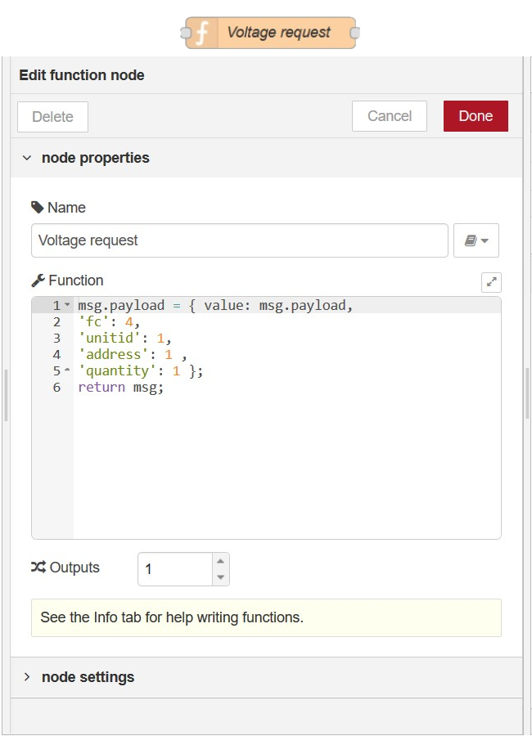The image size is (532, 736).
Task: Click the Done button
Action: [x=476, y=116]
